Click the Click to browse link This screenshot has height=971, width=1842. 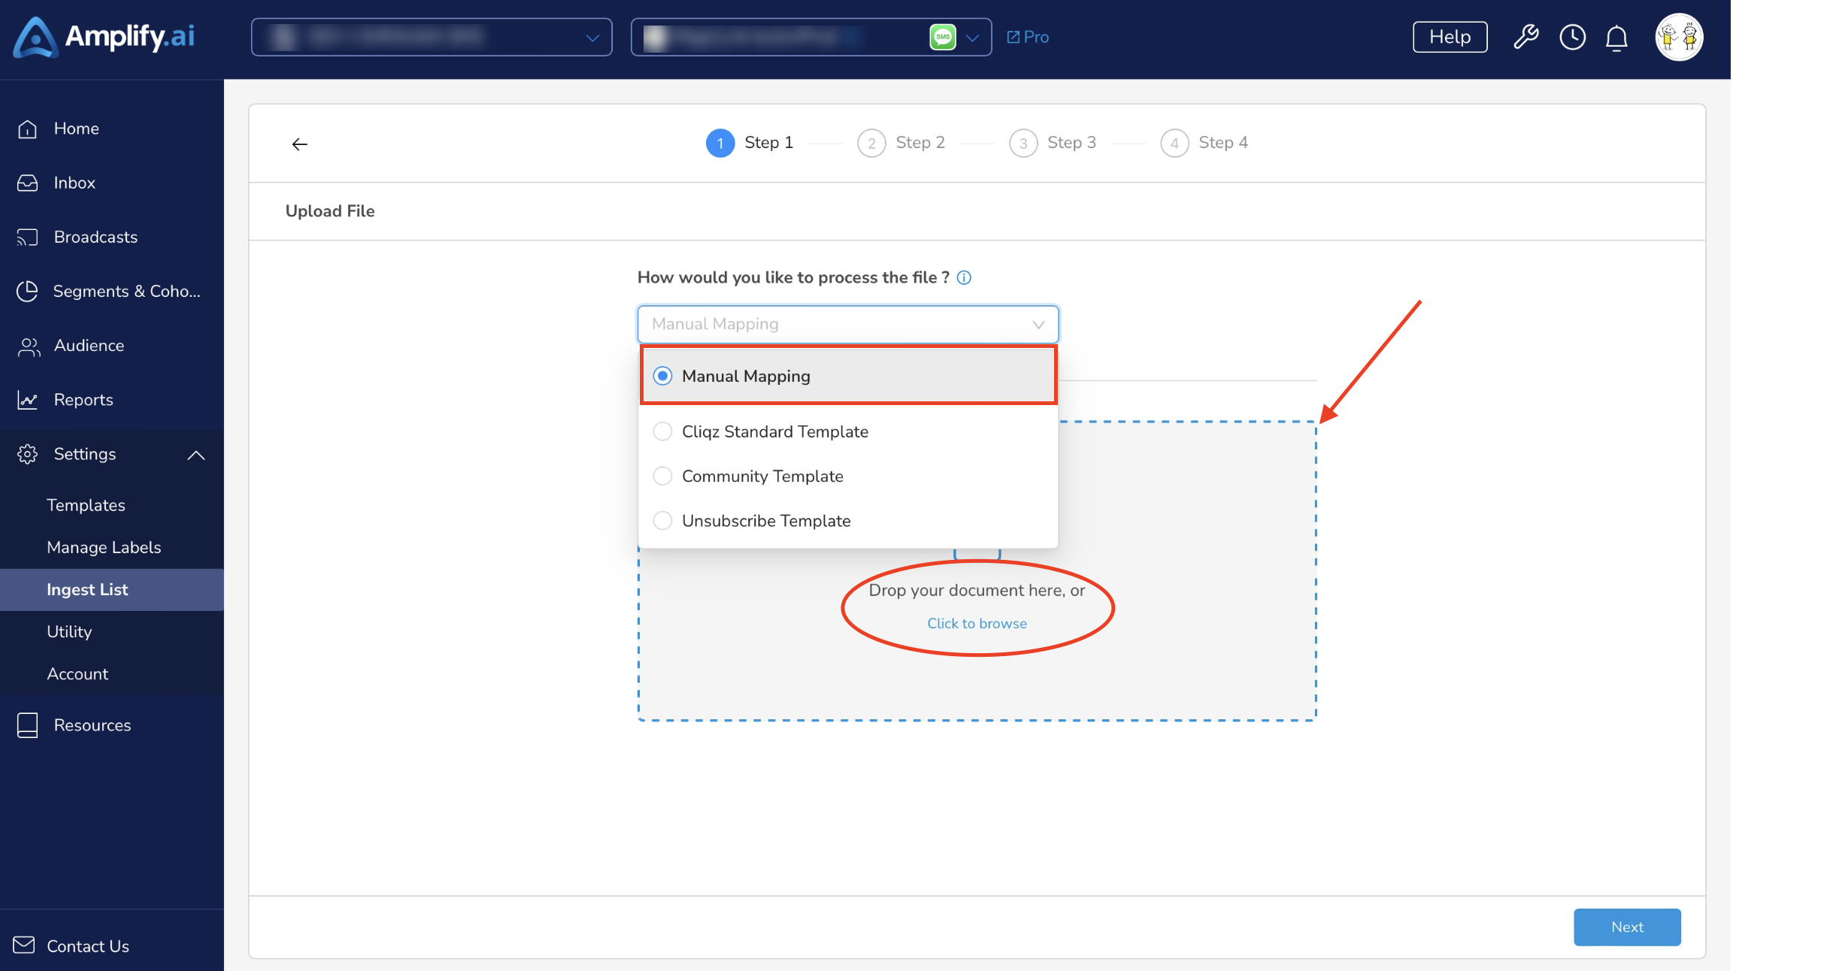pyautogui.click(x=977, y=623)
